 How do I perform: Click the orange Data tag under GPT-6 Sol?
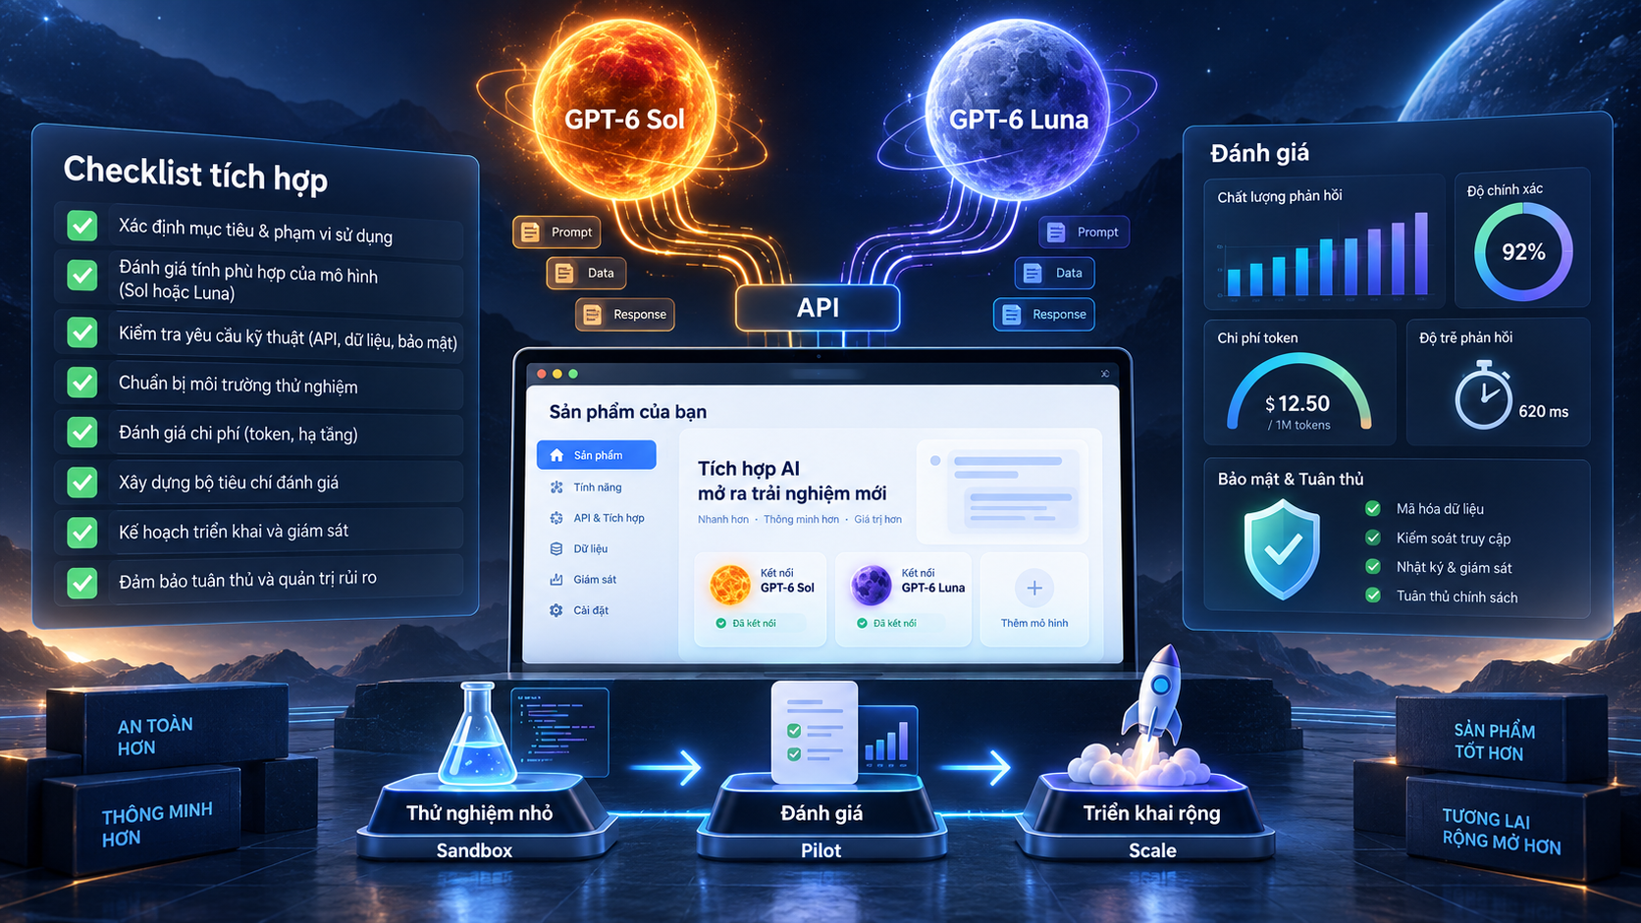(586, 273)
